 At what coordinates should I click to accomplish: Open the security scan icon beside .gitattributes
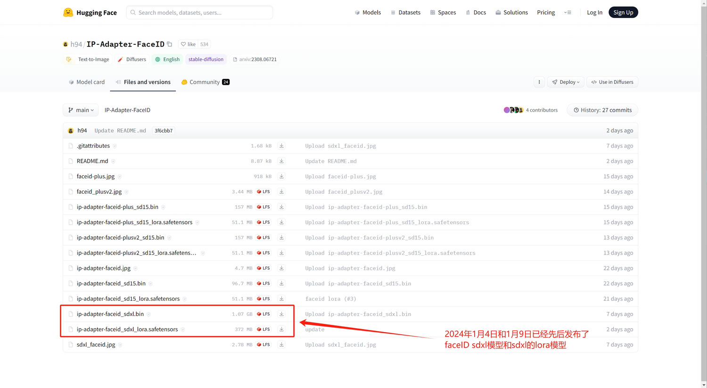[115, 146]
